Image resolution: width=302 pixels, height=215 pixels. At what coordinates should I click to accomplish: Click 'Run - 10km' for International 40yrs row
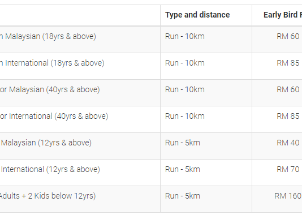pyautogui.click(x=185, y=116)
